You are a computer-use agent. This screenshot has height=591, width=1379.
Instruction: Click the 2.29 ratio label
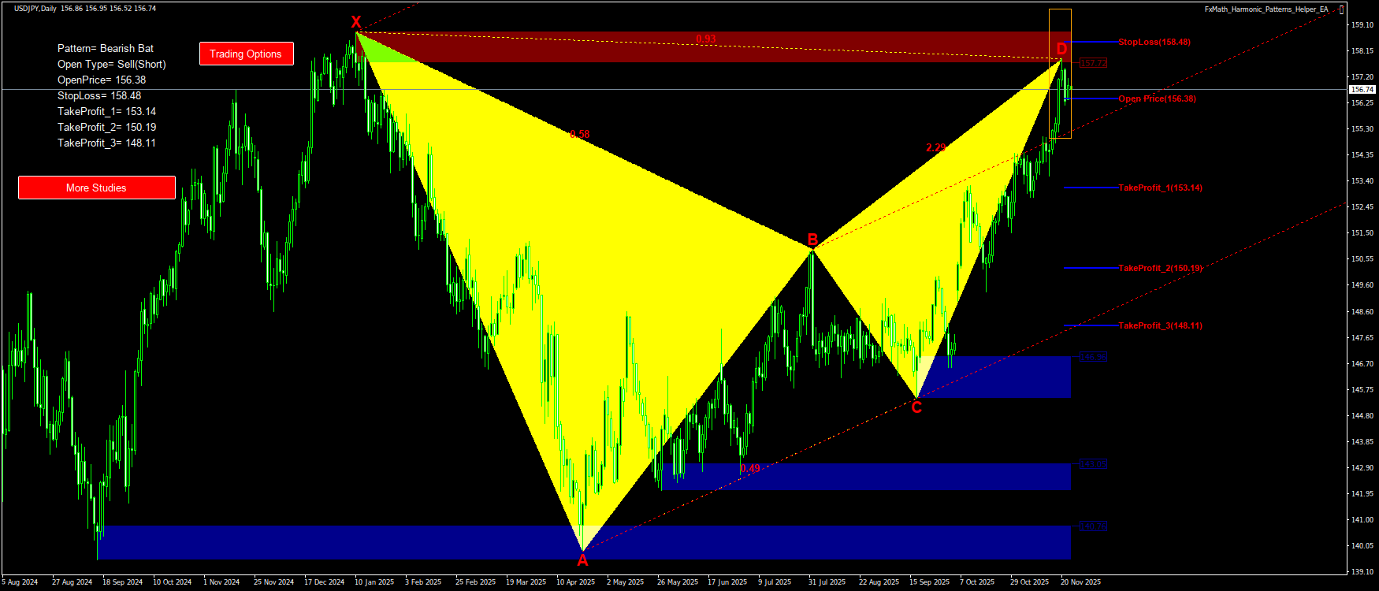tap(935, 147)
